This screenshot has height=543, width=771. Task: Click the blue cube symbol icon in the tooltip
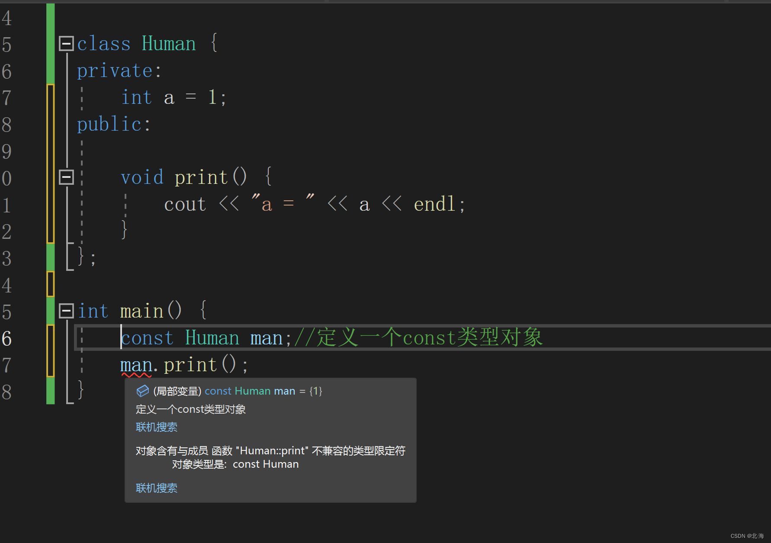point(142,391)
